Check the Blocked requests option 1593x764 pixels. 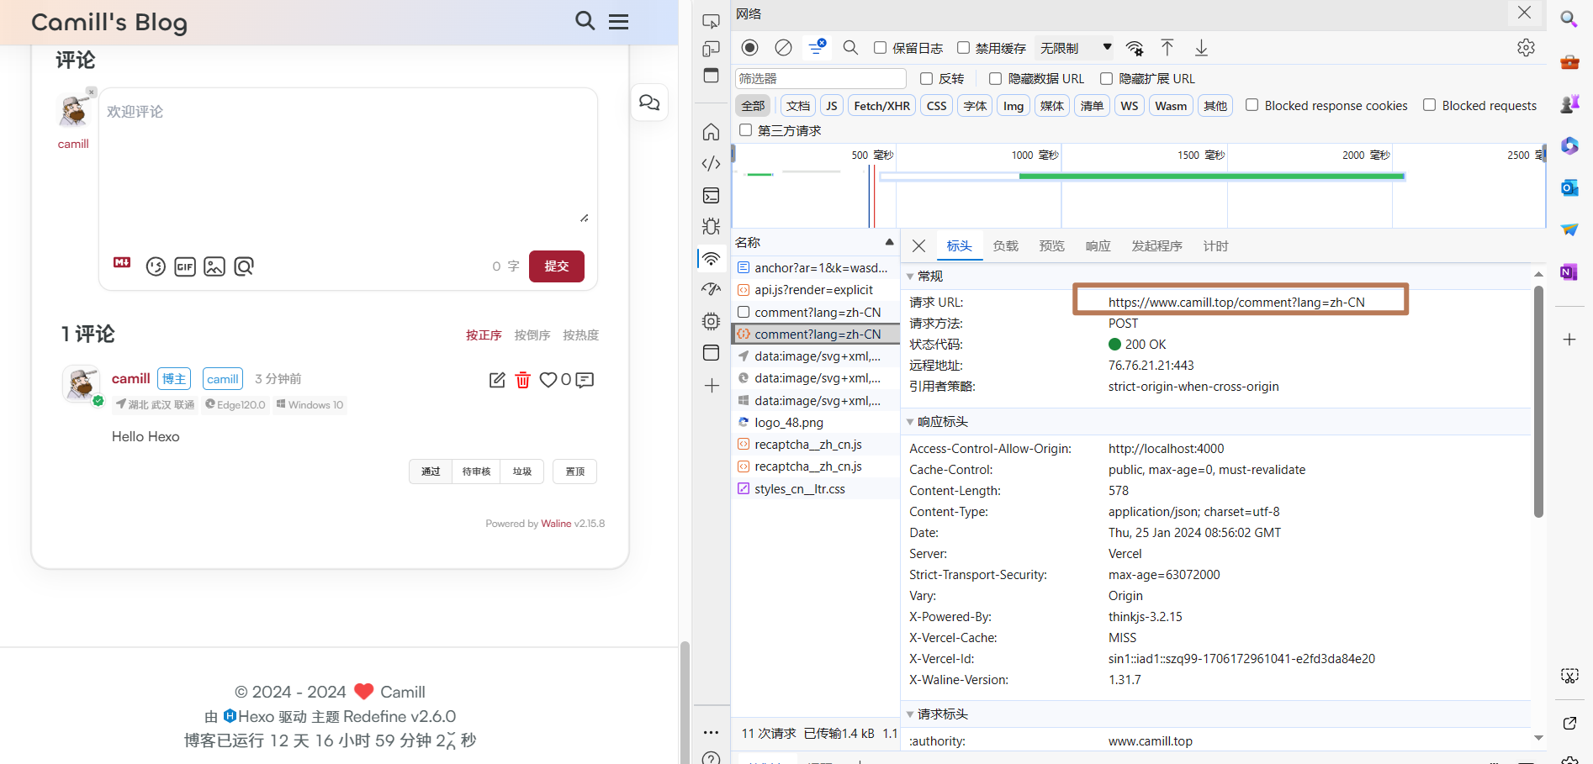pyautogui.click(x=1429, y=105)
